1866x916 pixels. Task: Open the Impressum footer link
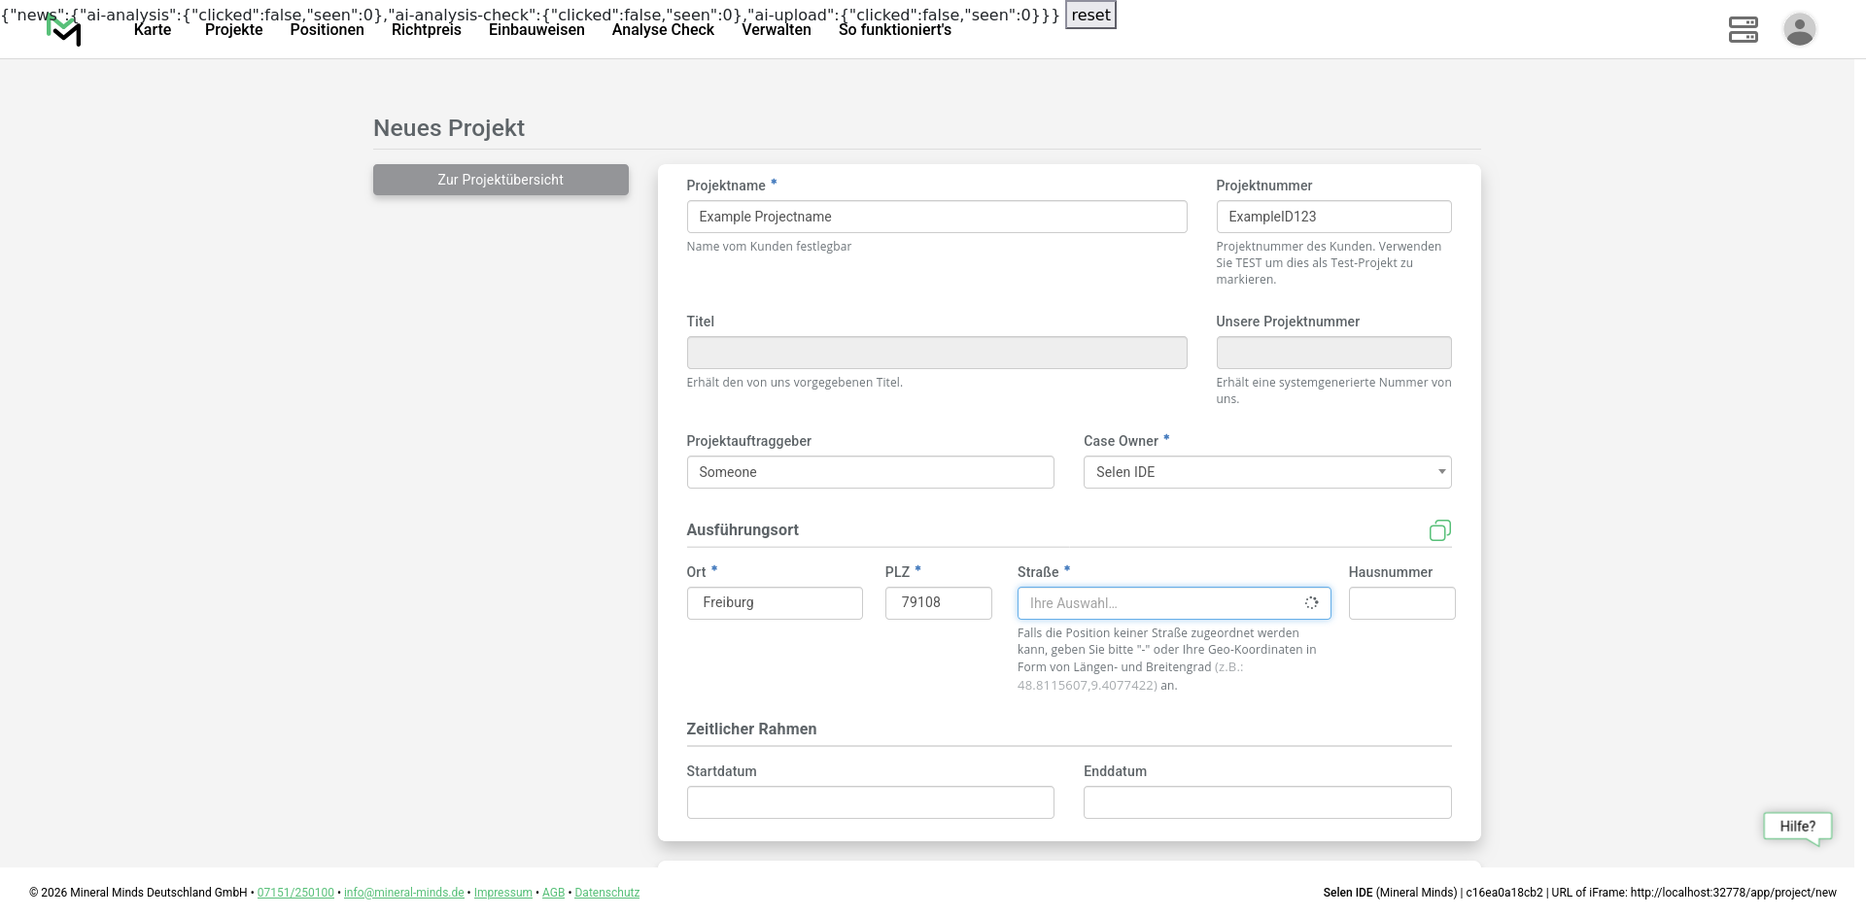click(x=502, y=893)
